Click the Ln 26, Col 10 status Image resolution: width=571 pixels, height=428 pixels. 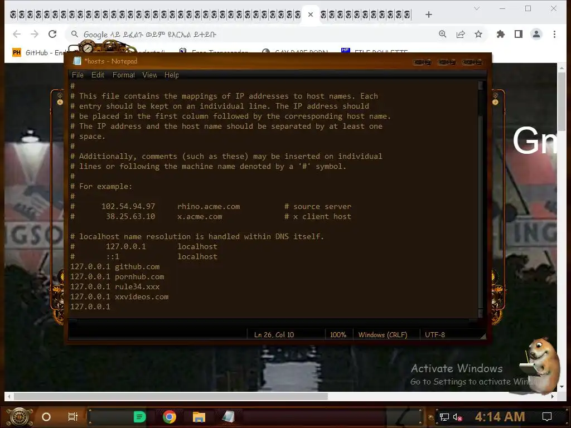point(274,334)
